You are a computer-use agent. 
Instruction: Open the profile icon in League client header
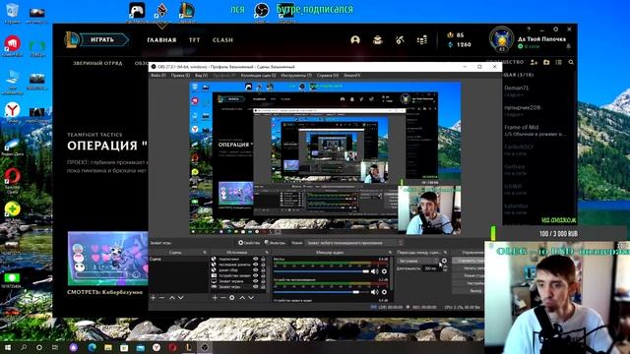pos(355,39)
